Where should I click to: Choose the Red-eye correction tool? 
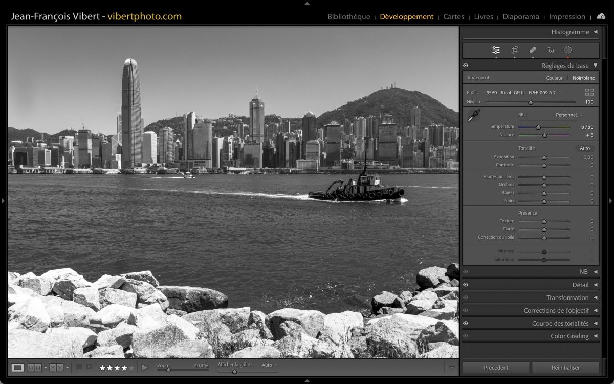[551, 50]
